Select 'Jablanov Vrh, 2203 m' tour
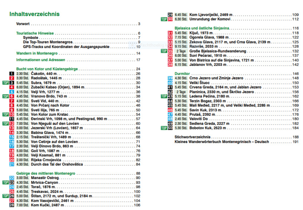 (208, 65)
